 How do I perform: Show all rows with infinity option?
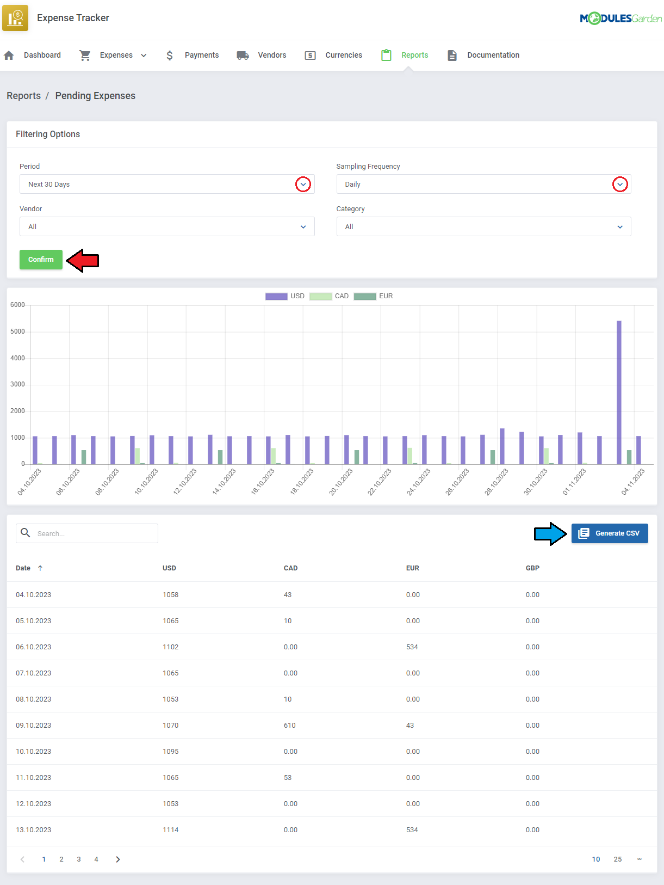click(x=640, y=859)
